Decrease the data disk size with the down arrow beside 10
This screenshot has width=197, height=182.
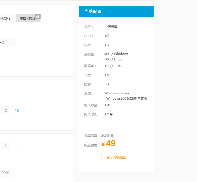[x=6, y=112]
